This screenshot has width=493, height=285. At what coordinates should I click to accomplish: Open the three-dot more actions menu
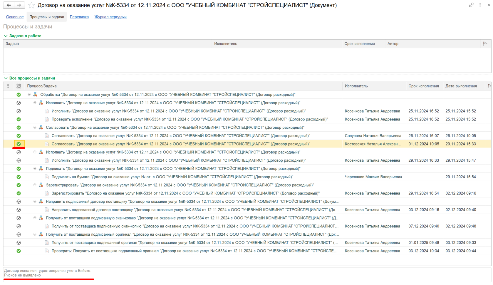[480, 5]
